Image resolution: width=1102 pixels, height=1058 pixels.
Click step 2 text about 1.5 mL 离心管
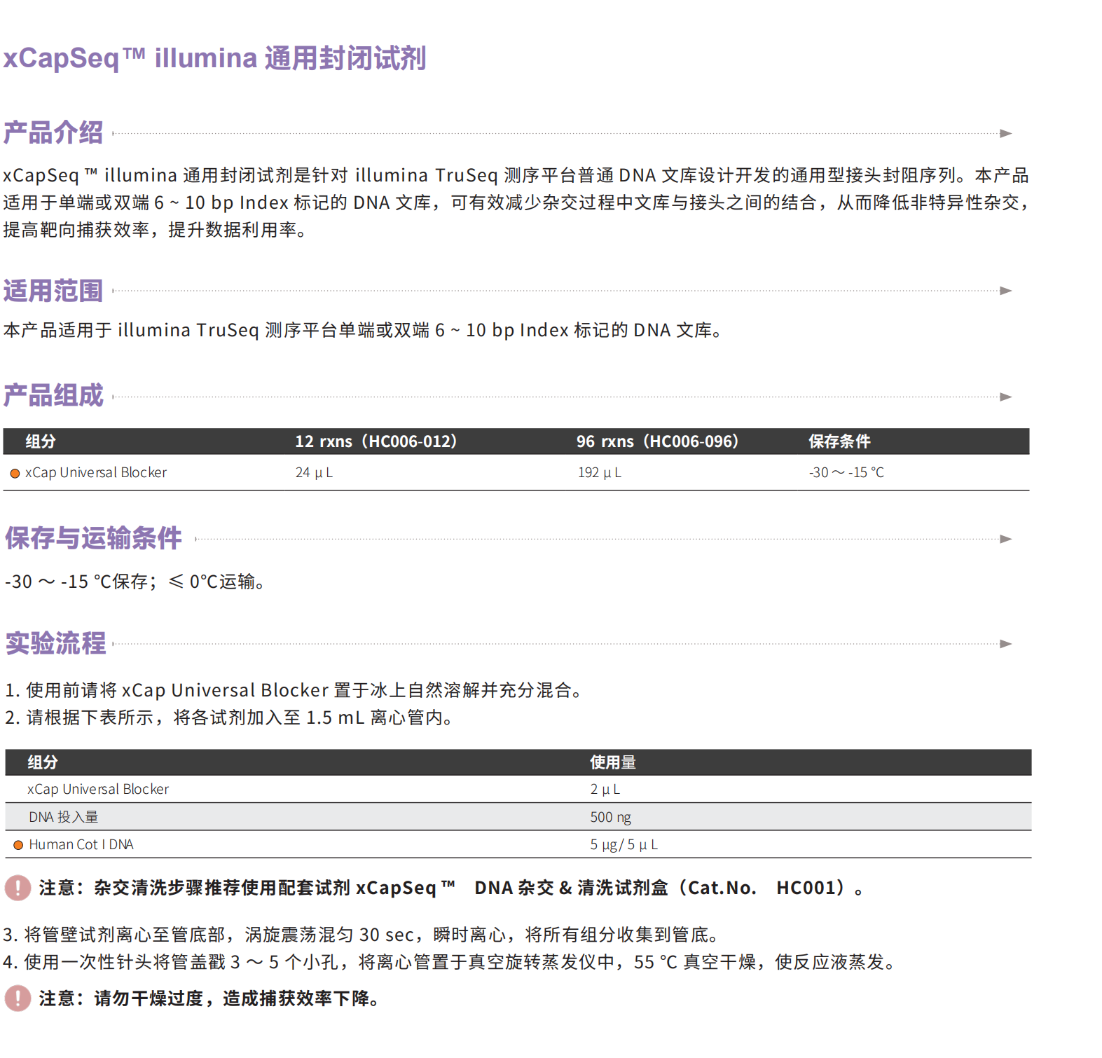(x=230, y=717)
